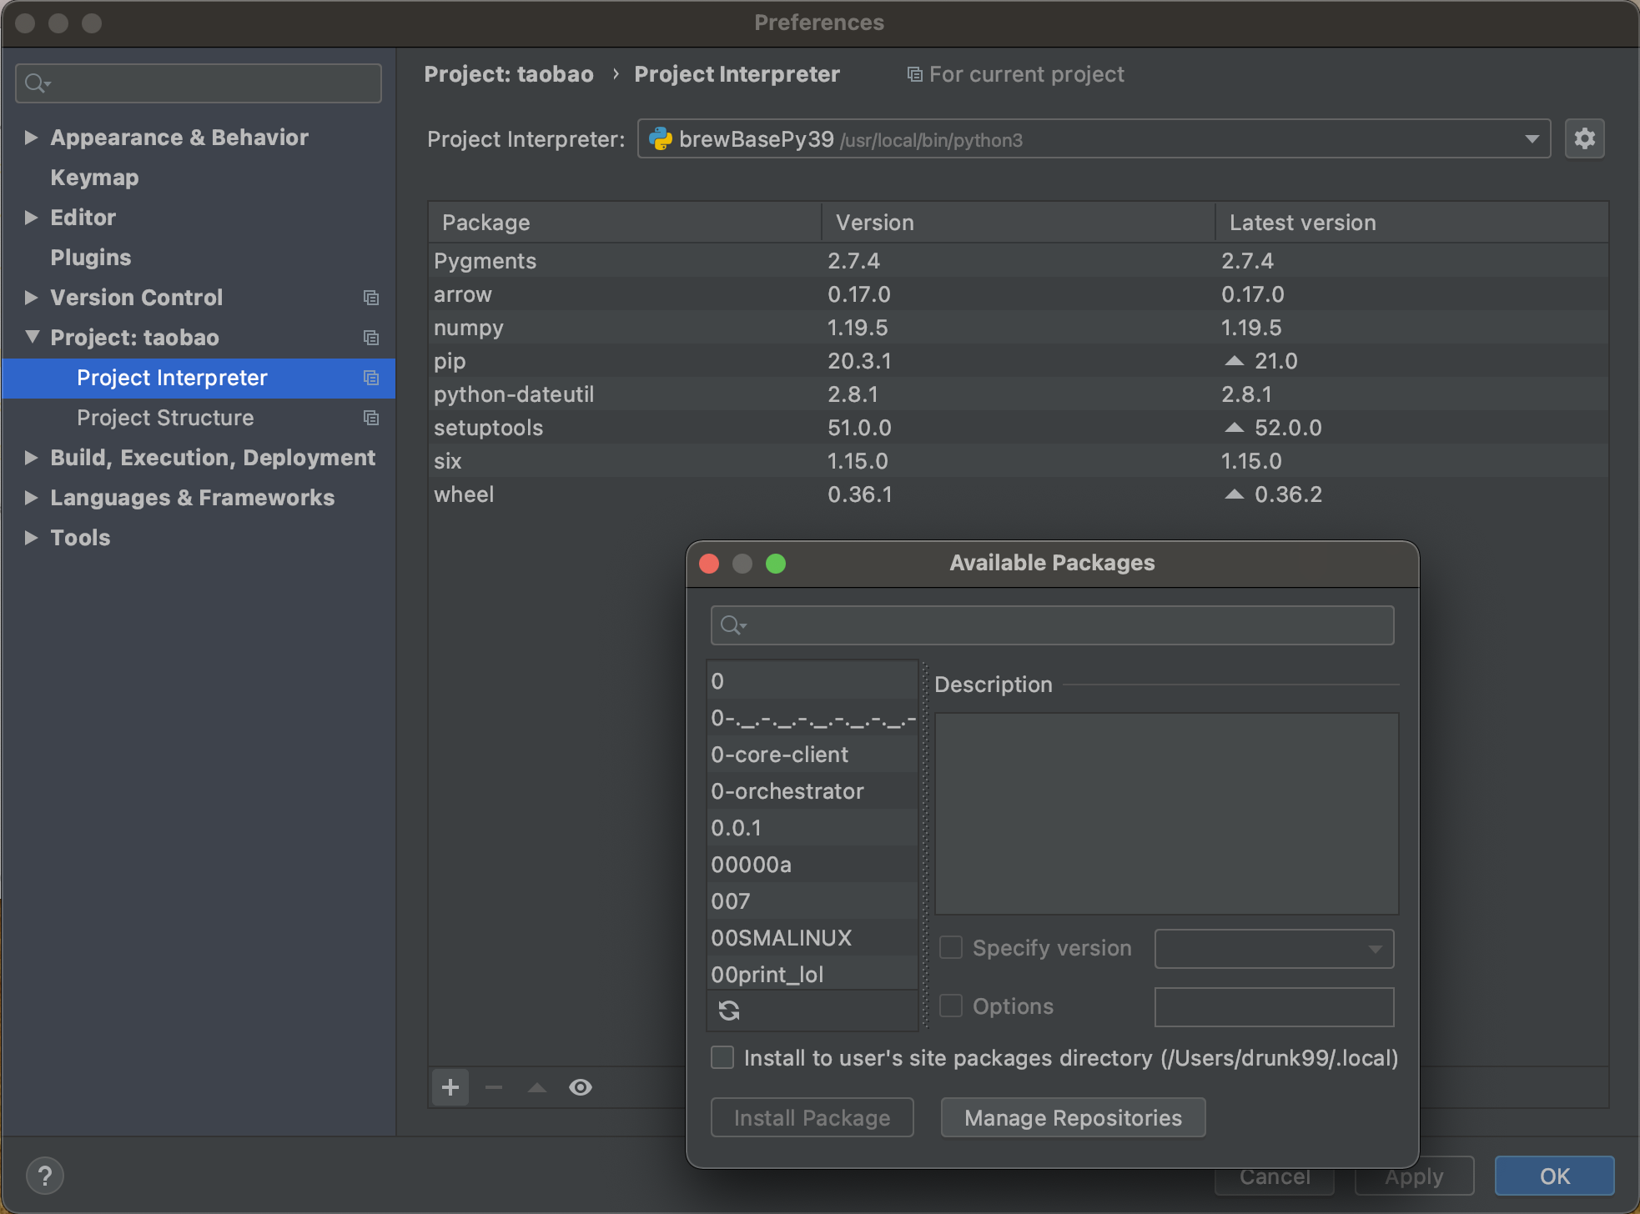Toggle the show early releases eye icon
This screenshot has width=1640, height=1214.
(x=581, y=1087)
